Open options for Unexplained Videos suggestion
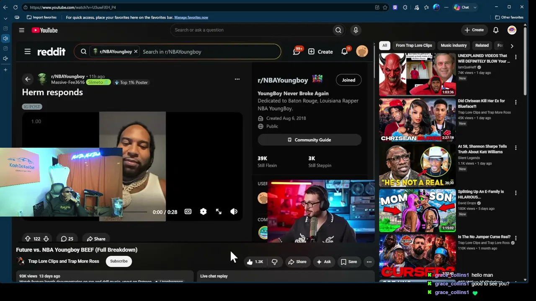Viewport: 536px width, 301px height. tap(515, 57)
